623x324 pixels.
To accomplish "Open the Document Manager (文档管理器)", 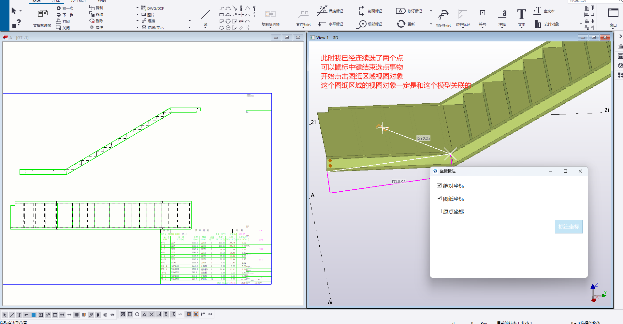I will 42,14.
